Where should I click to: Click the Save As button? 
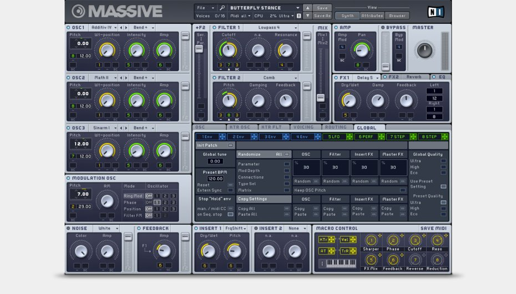pyautogui.click(x=322, y=16)
